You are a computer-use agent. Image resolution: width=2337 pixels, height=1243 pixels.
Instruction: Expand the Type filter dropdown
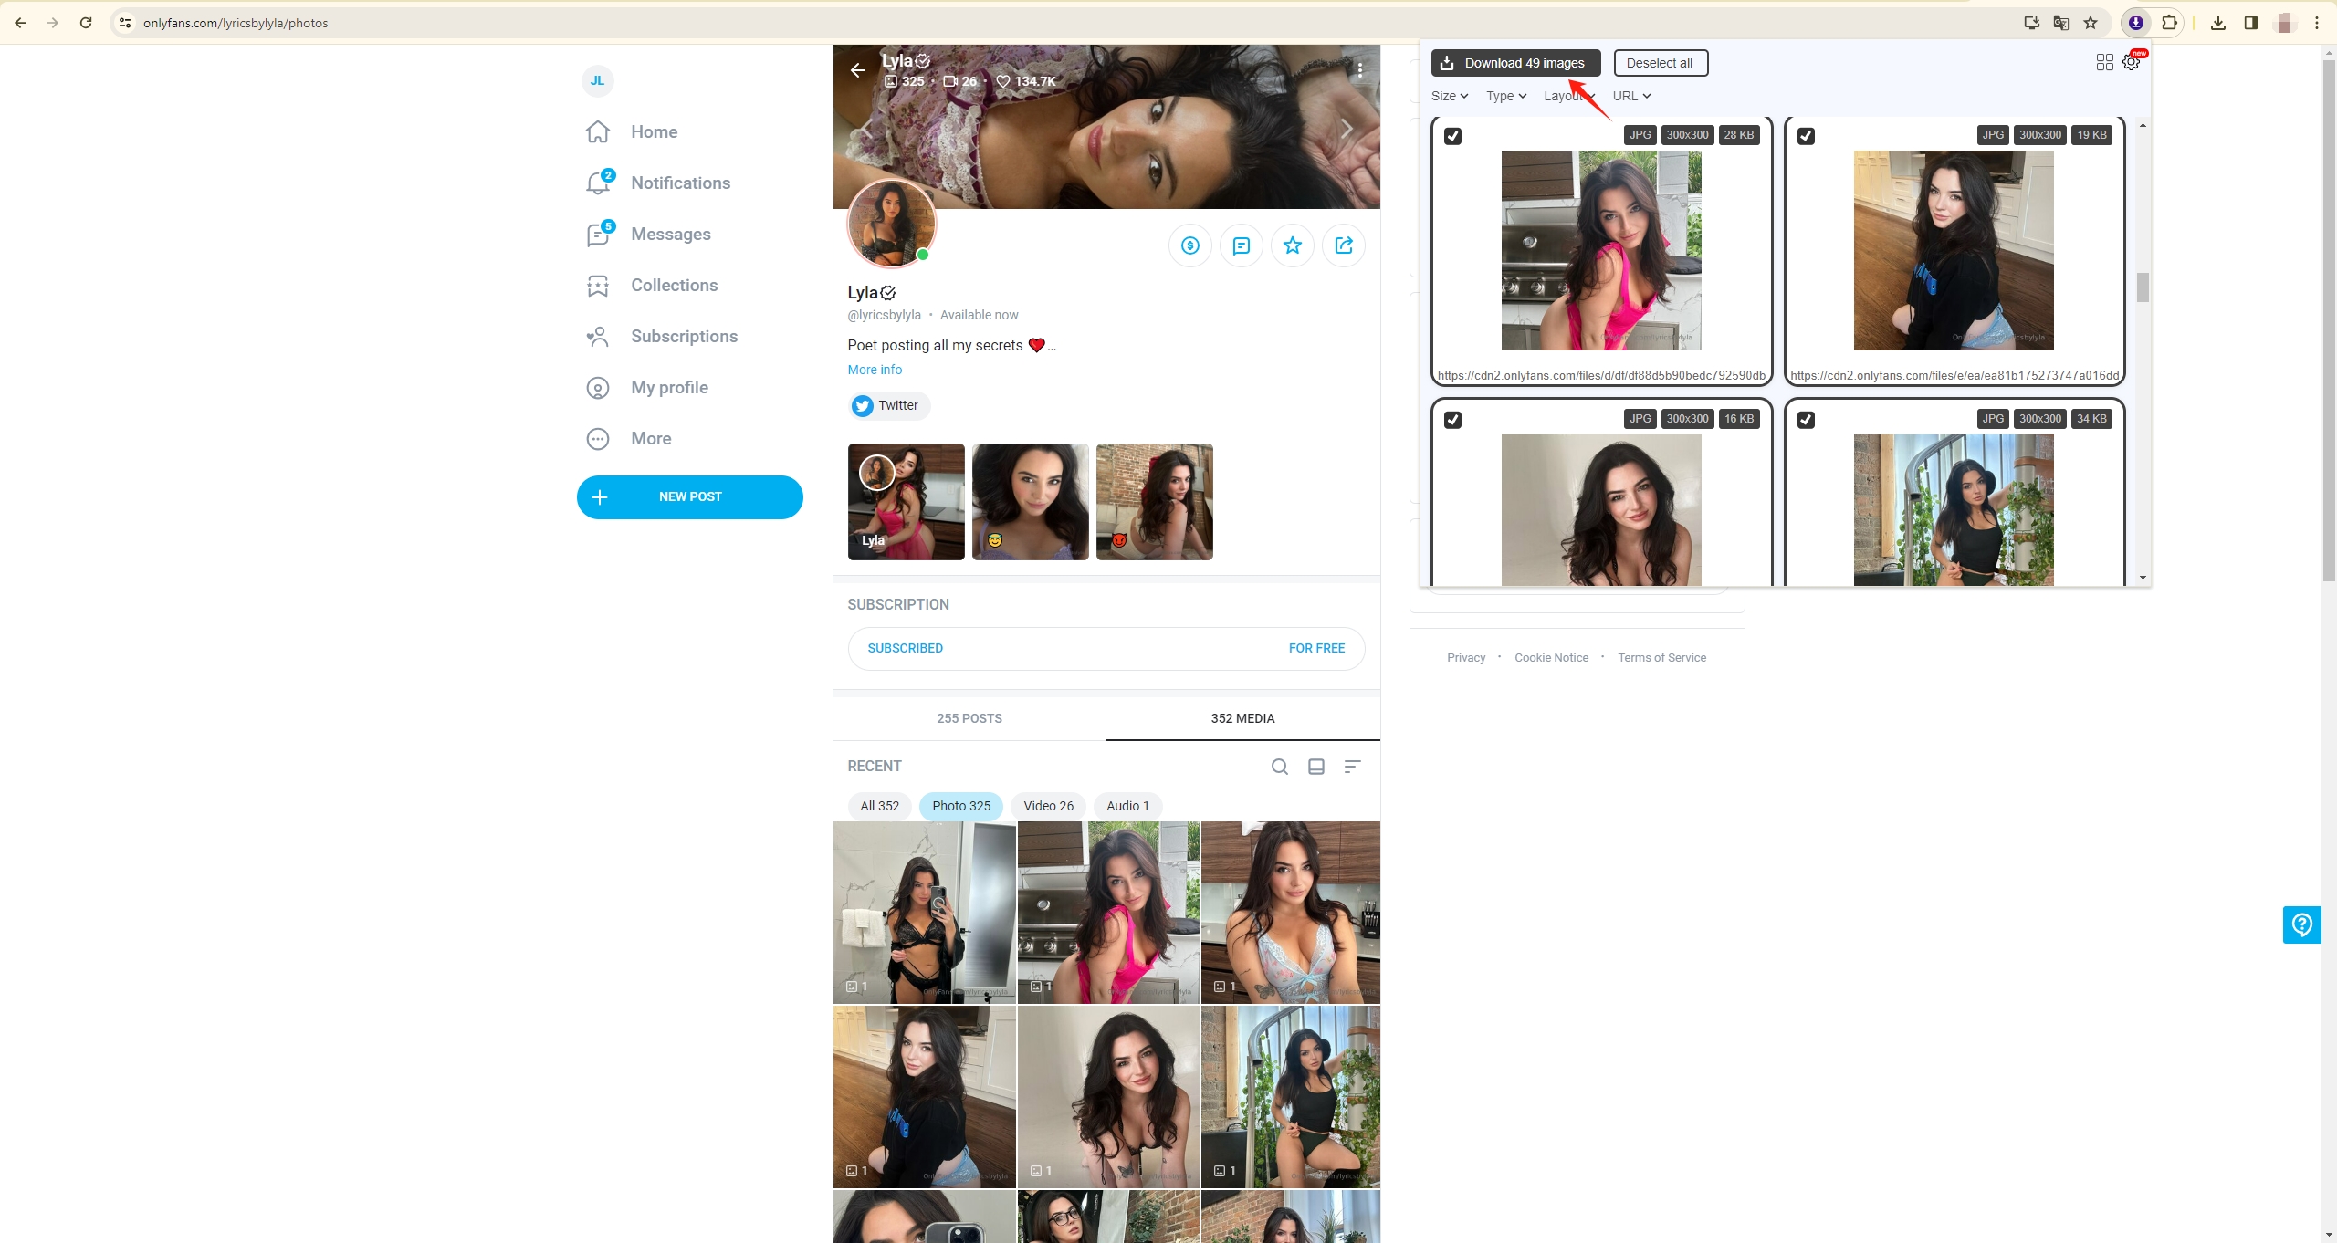[1505, 96]
